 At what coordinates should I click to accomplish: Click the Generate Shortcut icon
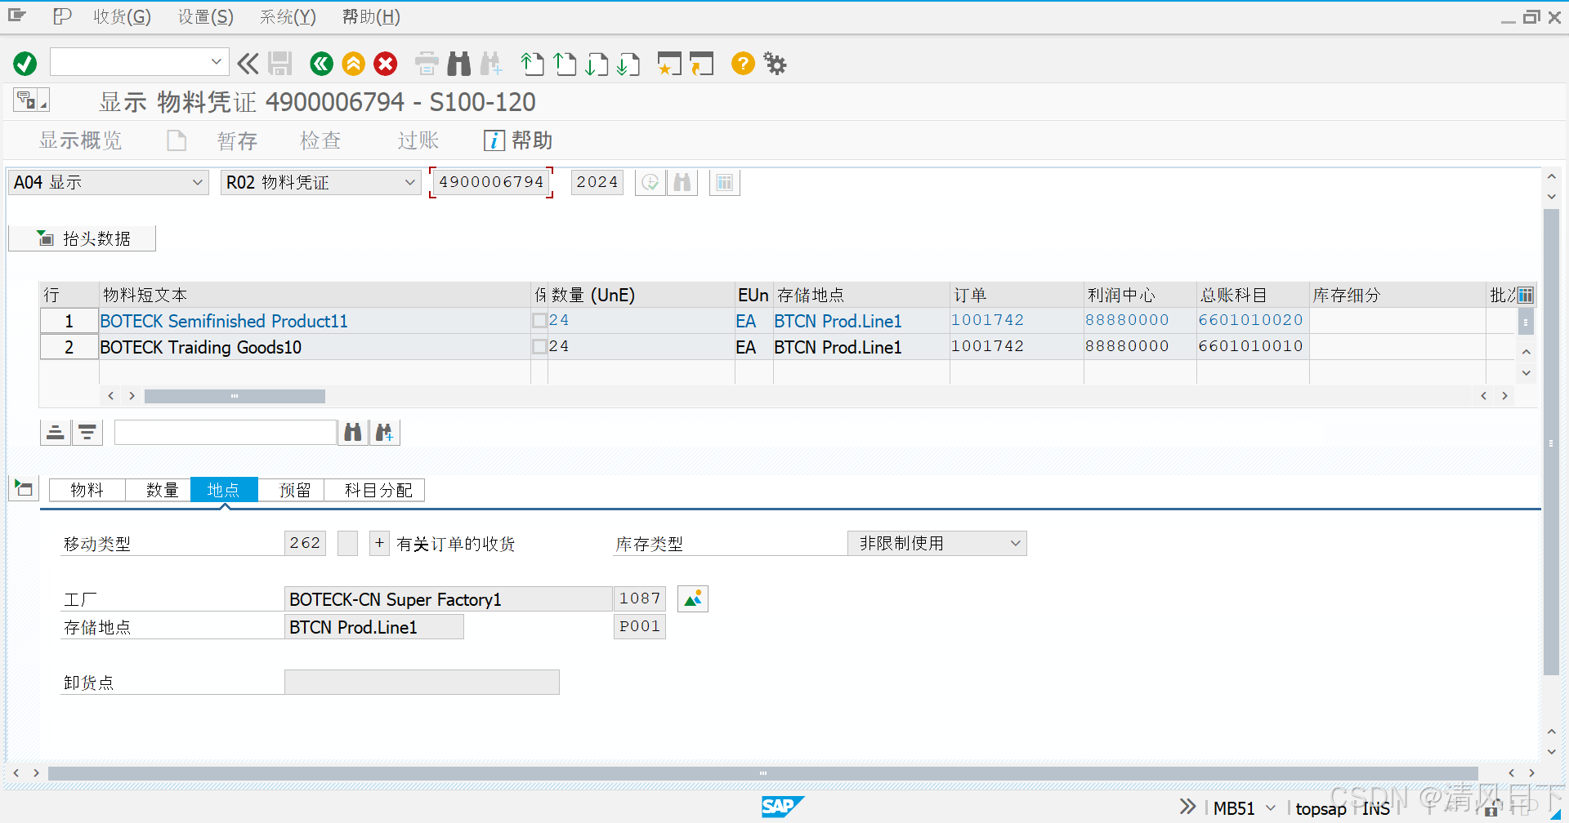click(x=701, y=63)
